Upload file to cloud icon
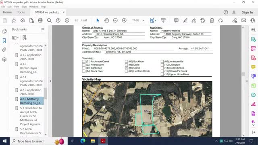 pos(23,21)
